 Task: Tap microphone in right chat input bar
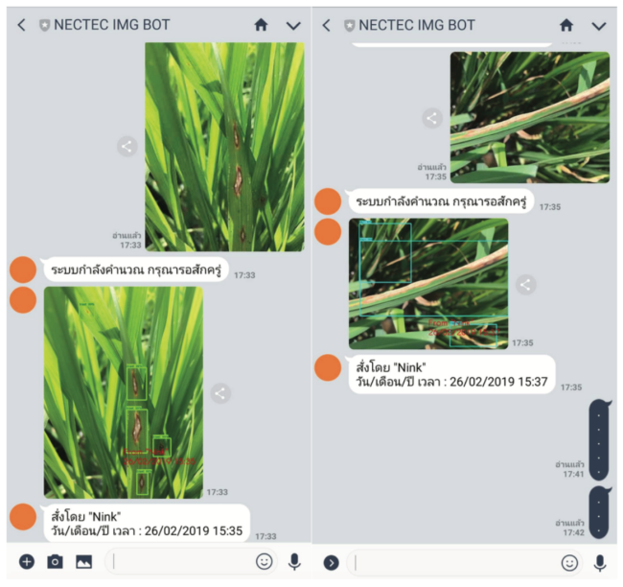(x=600, y=563)
